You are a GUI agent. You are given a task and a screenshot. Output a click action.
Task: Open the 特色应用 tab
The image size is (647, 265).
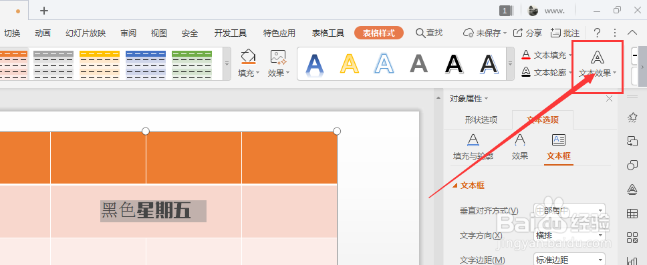pos(279,33)
